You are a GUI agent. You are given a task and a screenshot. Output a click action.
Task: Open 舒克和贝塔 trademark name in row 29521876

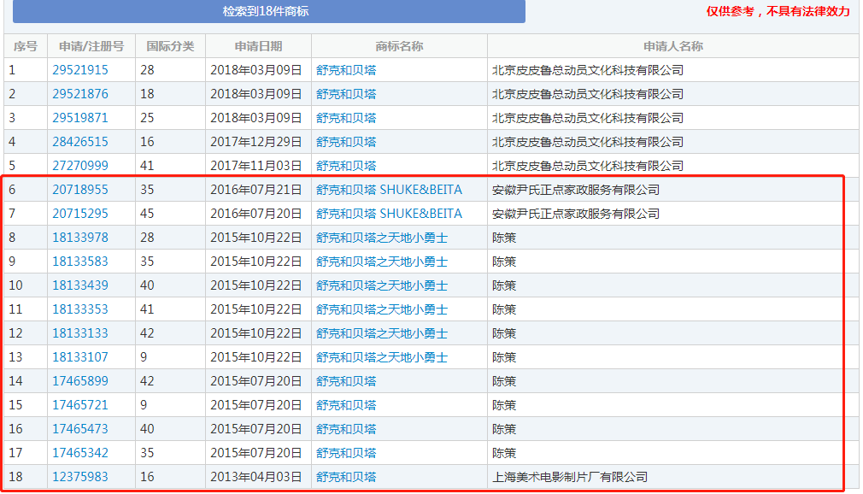point(346,94)
